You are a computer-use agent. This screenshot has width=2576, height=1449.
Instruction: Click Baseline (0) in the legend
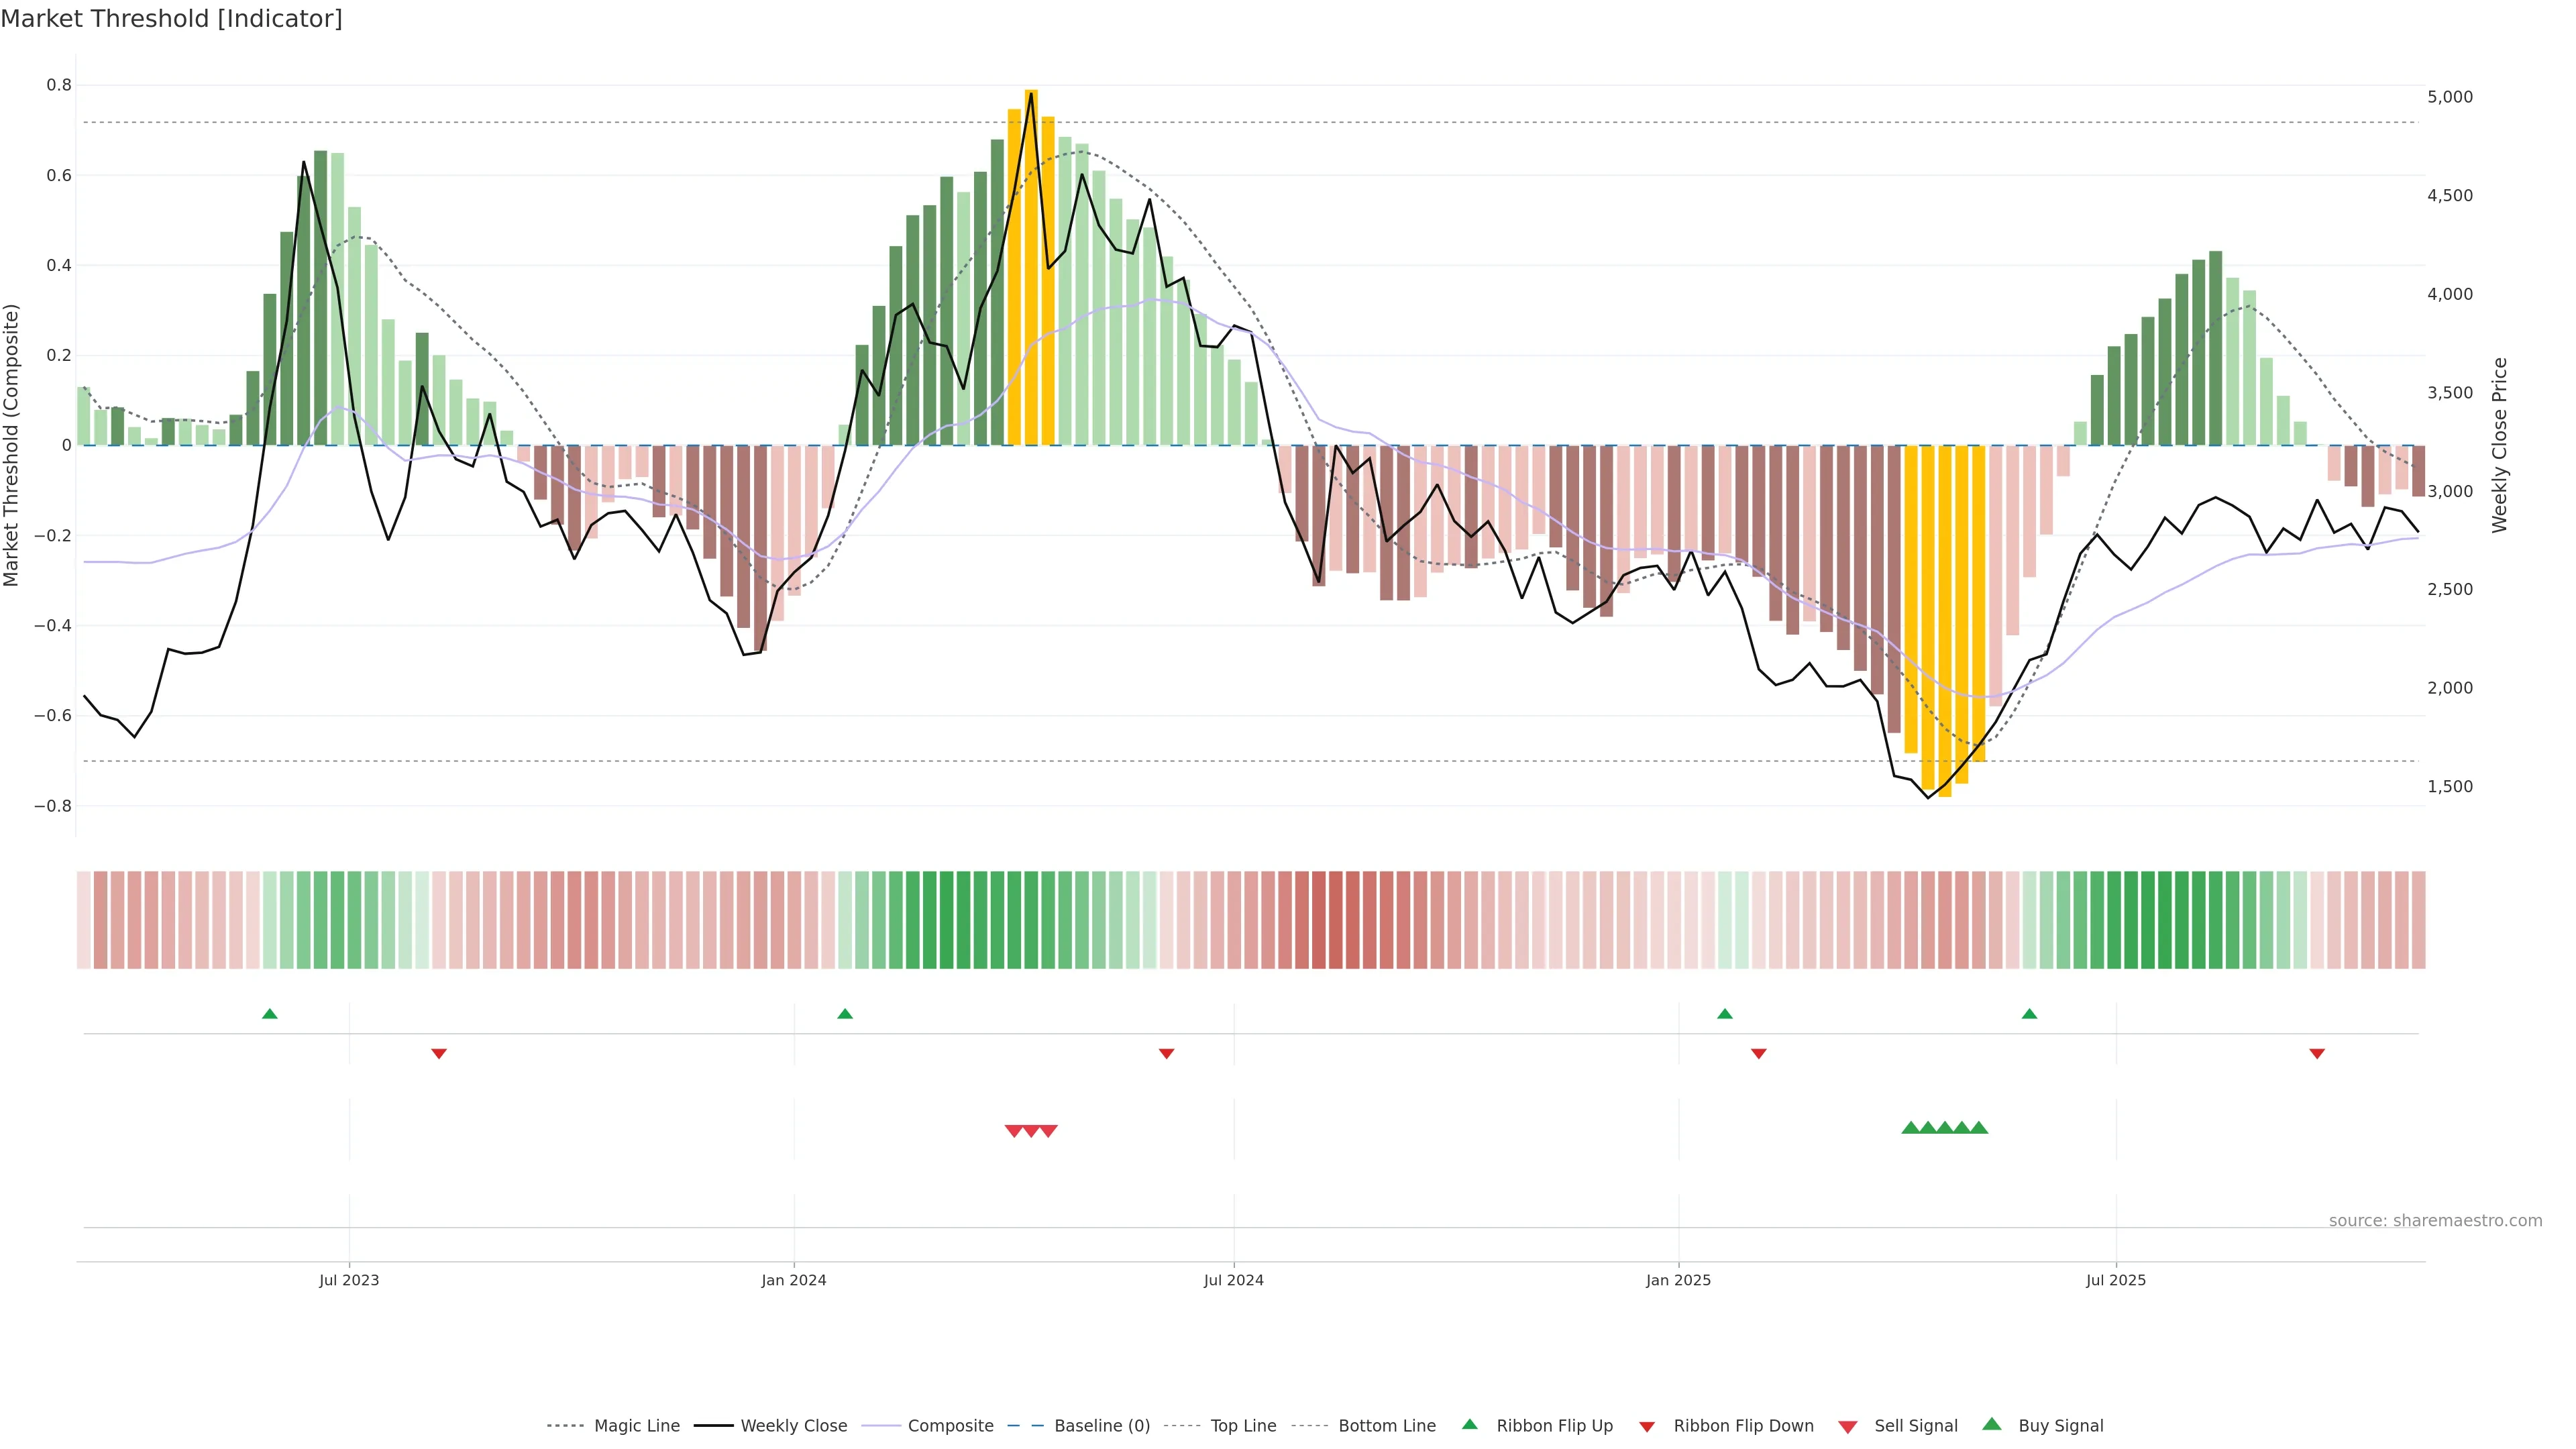click(x=1101, y=1425)
